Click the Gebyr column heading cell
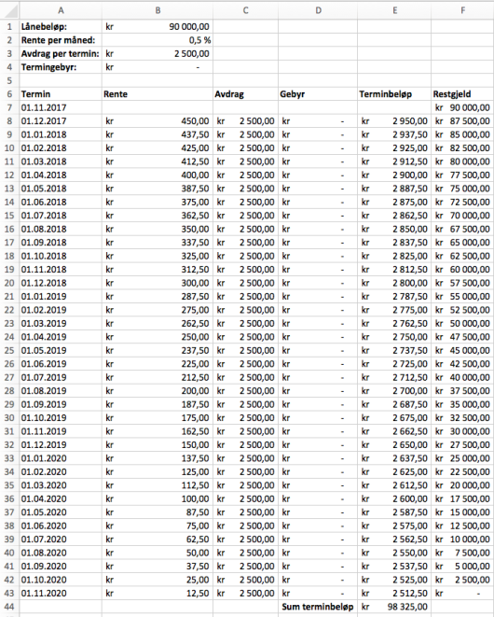Viewport: 494px width, 617px height. pyautogui.click(x=318, y=94)
